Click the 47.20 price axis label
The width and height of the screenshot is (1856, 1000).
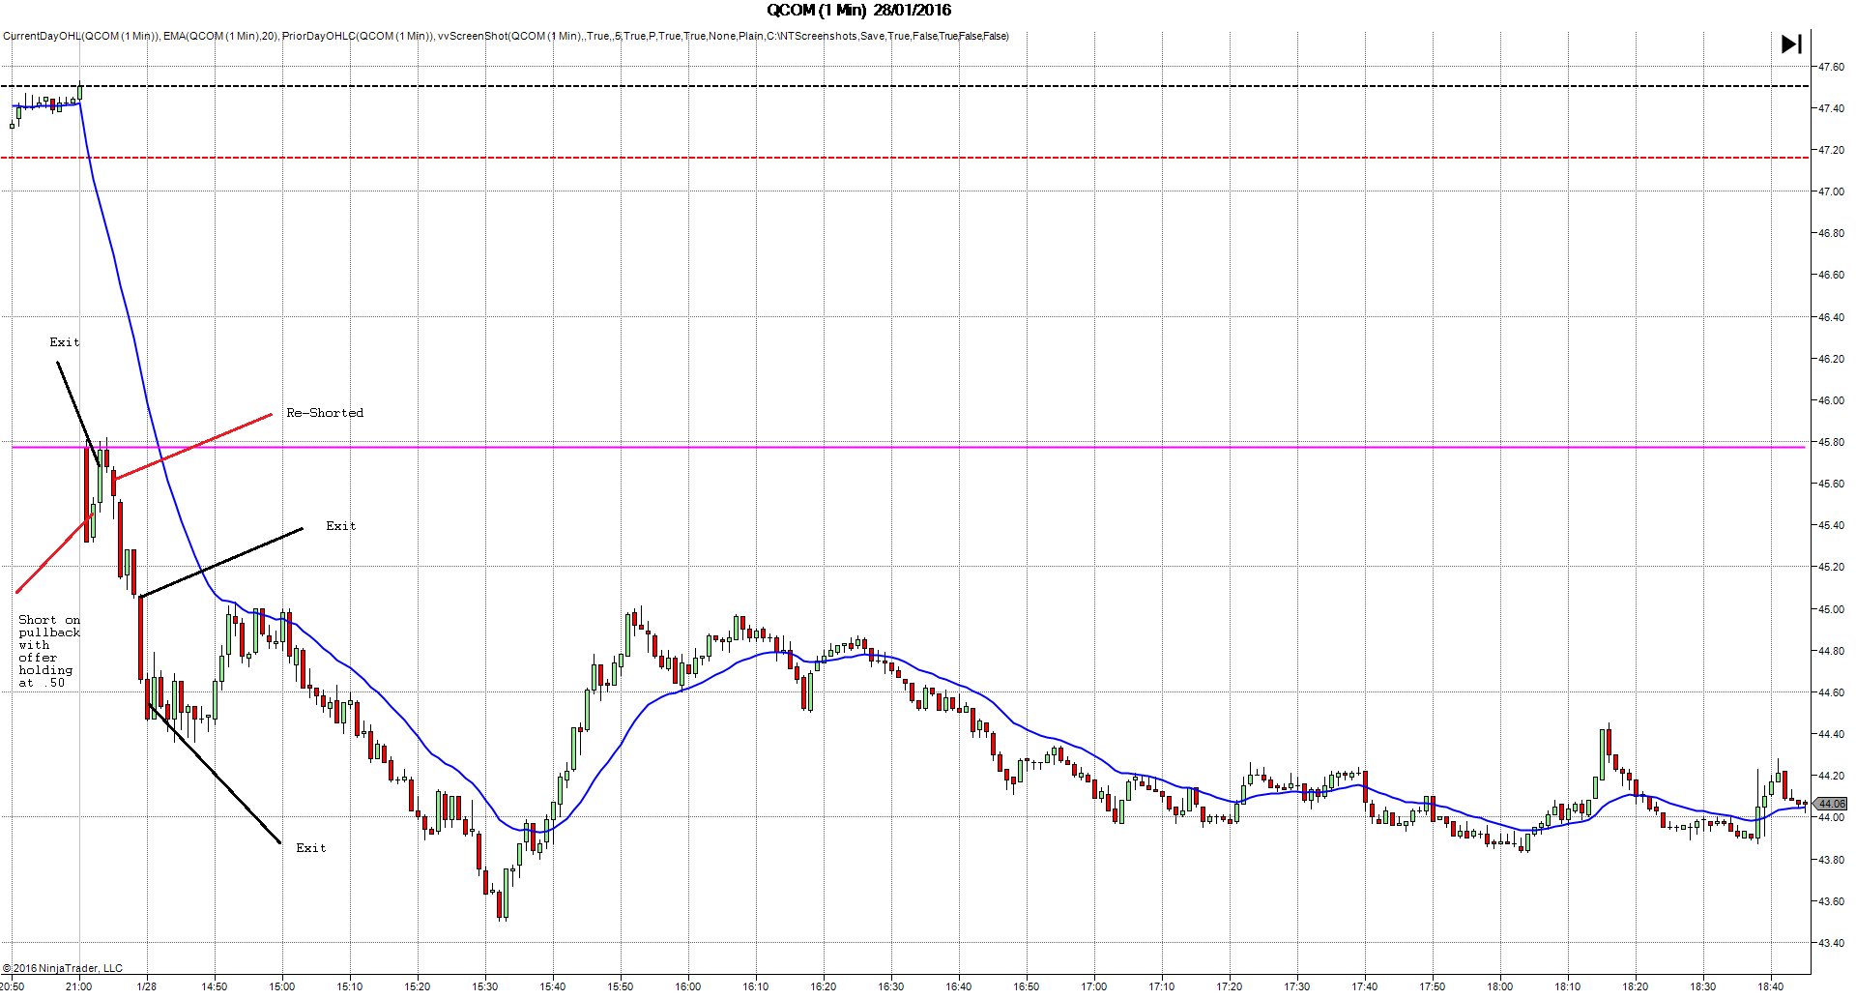point(1831,151)
